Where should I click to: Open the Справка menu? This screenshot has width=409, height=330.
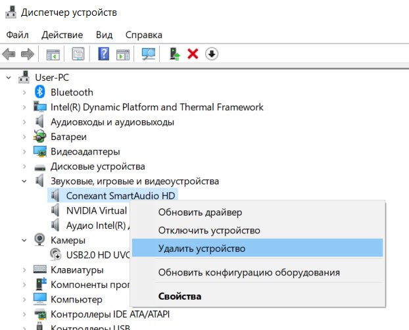coord(144,35)
